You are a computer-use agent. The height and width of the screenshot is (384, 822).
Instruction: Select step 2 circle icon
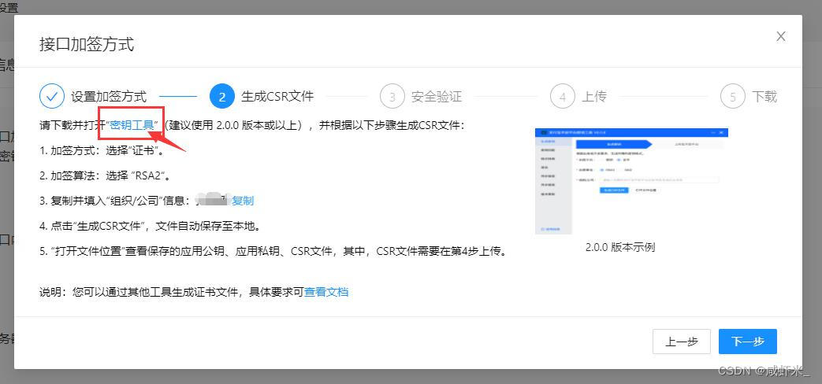pos(221,96)
